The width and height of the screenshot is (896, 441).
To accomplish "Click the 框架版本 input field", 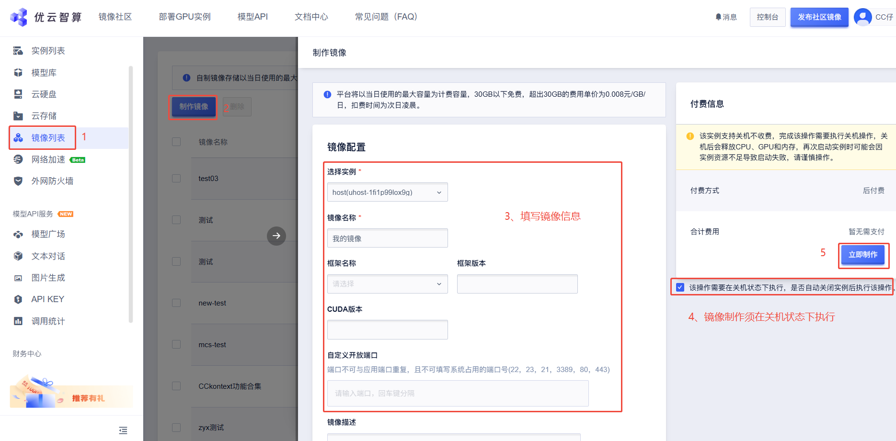I will (x=517, y=284).
